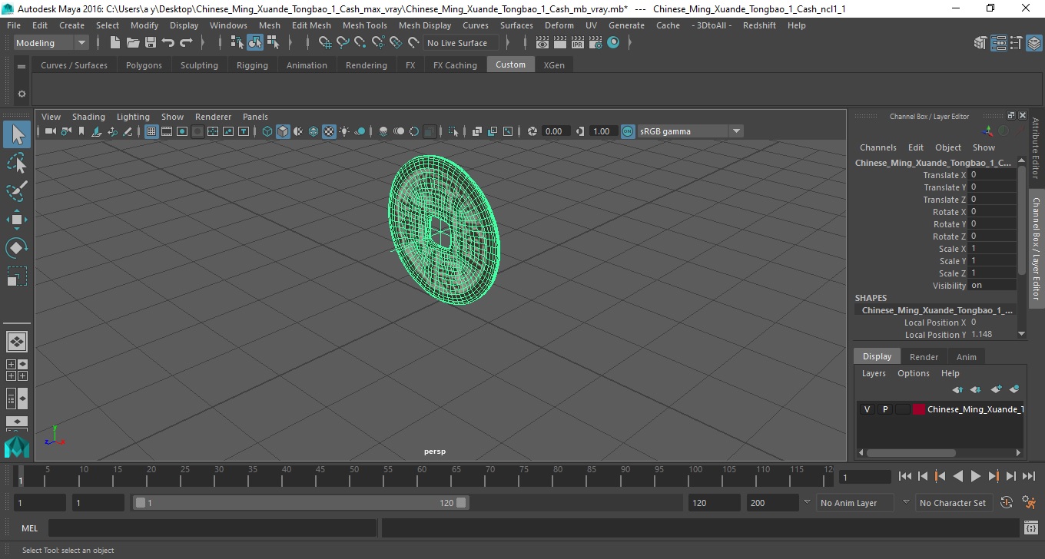Screen dimensions: 1045x559
Task: Save the scene with floppy icon
Action: [x=151, y=43]
